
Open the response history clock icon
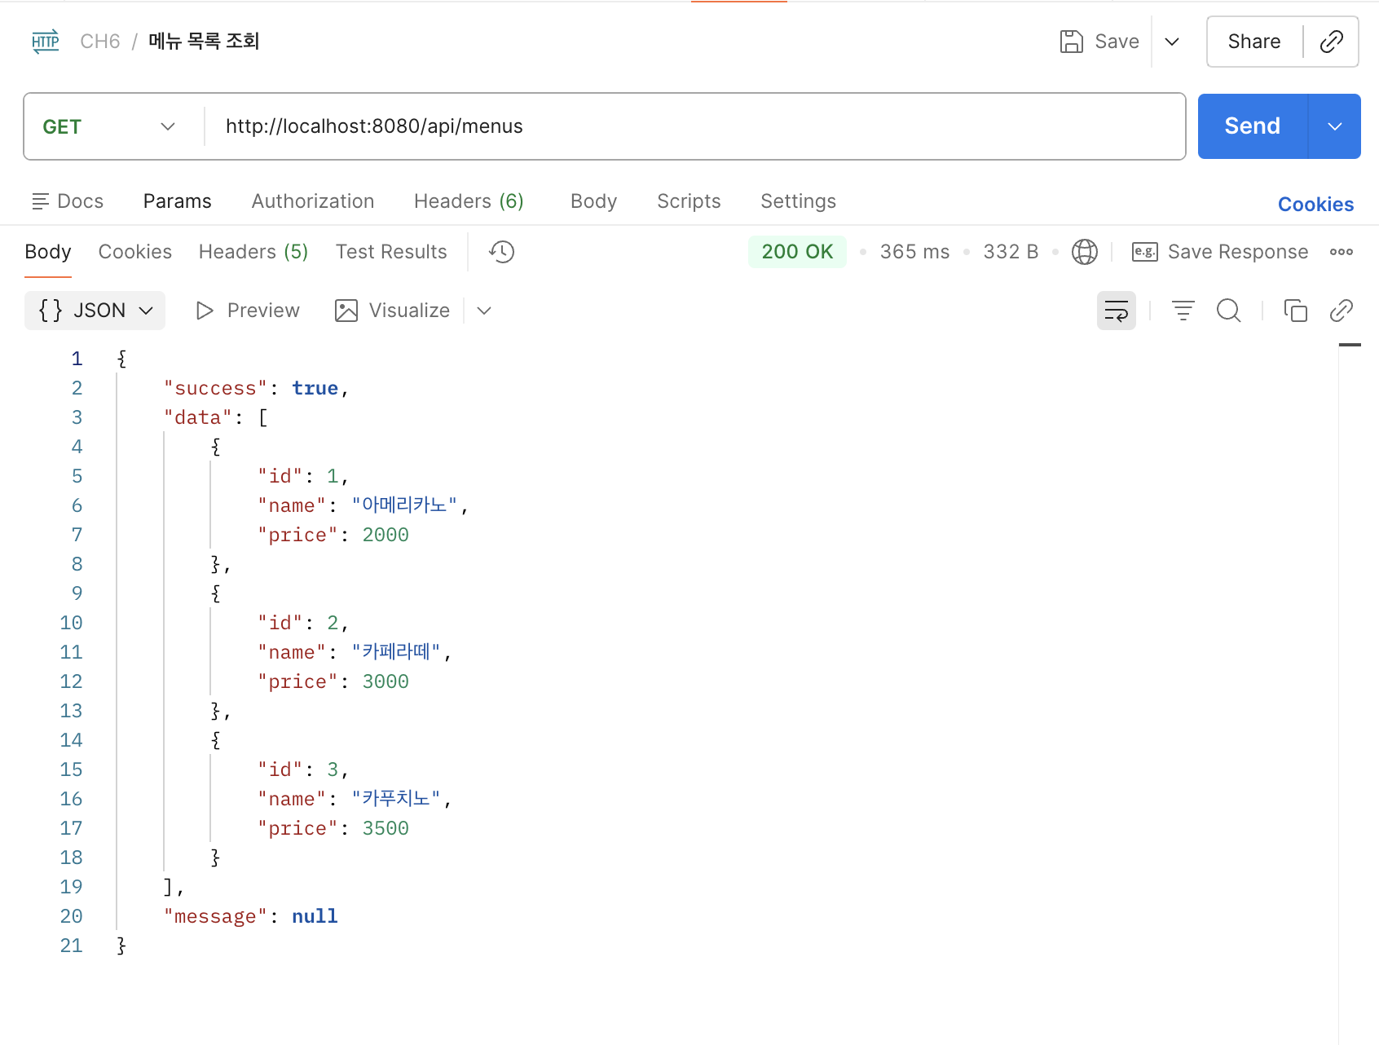coord(502,252)
